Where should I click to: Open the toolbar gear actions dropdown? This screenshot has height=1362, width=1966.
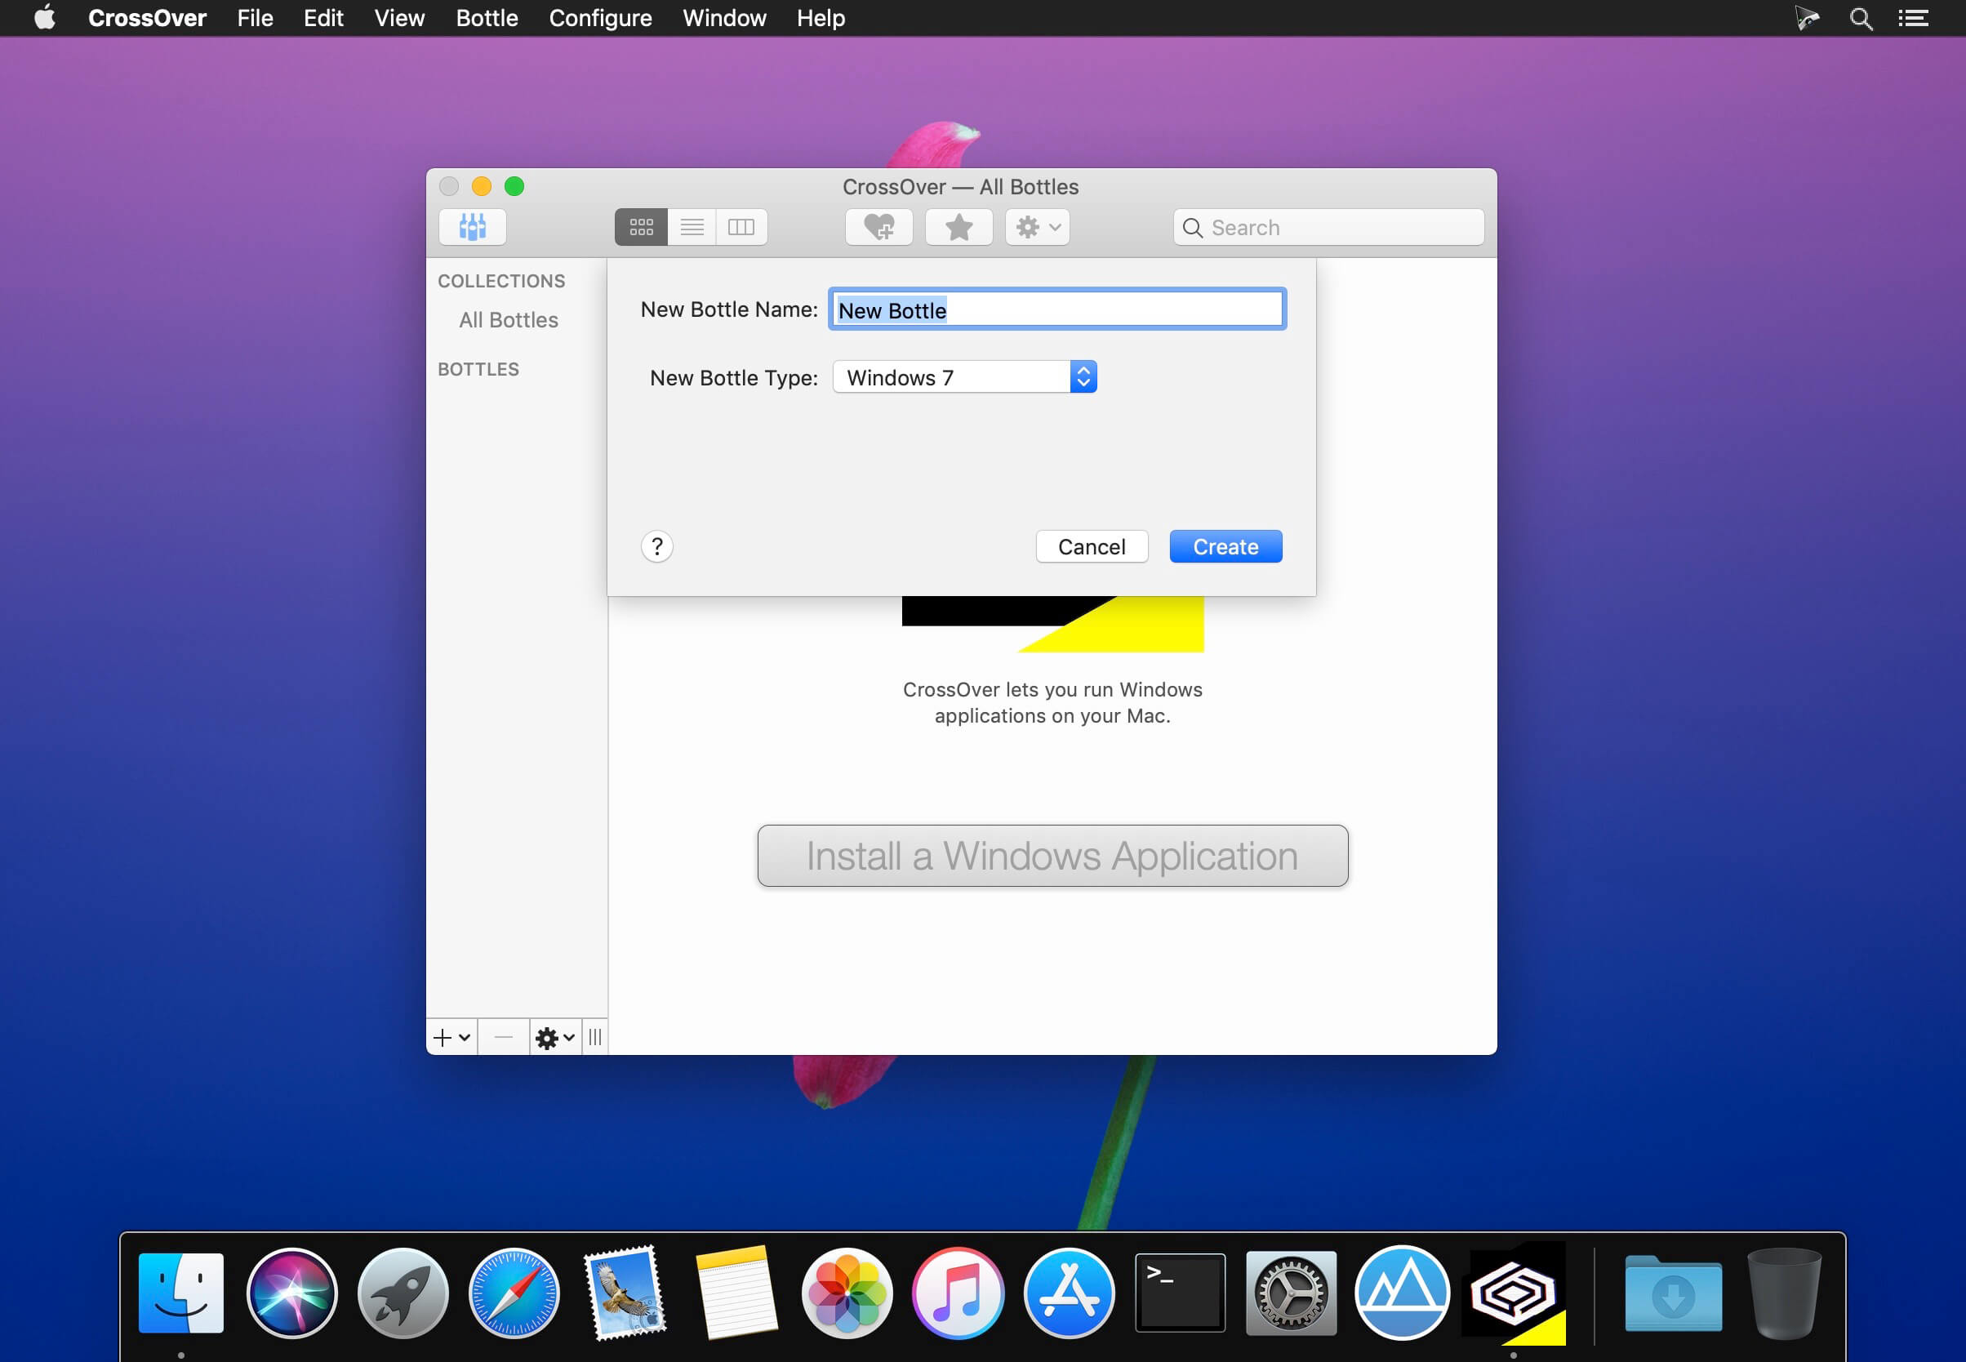pos(1037,227)
